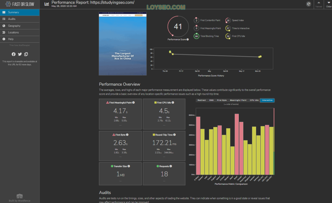Click the Audits section heading

(105, 193)
